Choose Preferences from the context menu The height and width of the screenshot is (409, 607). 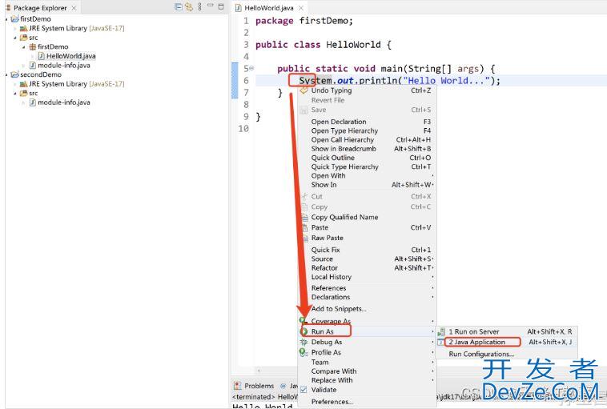click(x=367, y=402)
